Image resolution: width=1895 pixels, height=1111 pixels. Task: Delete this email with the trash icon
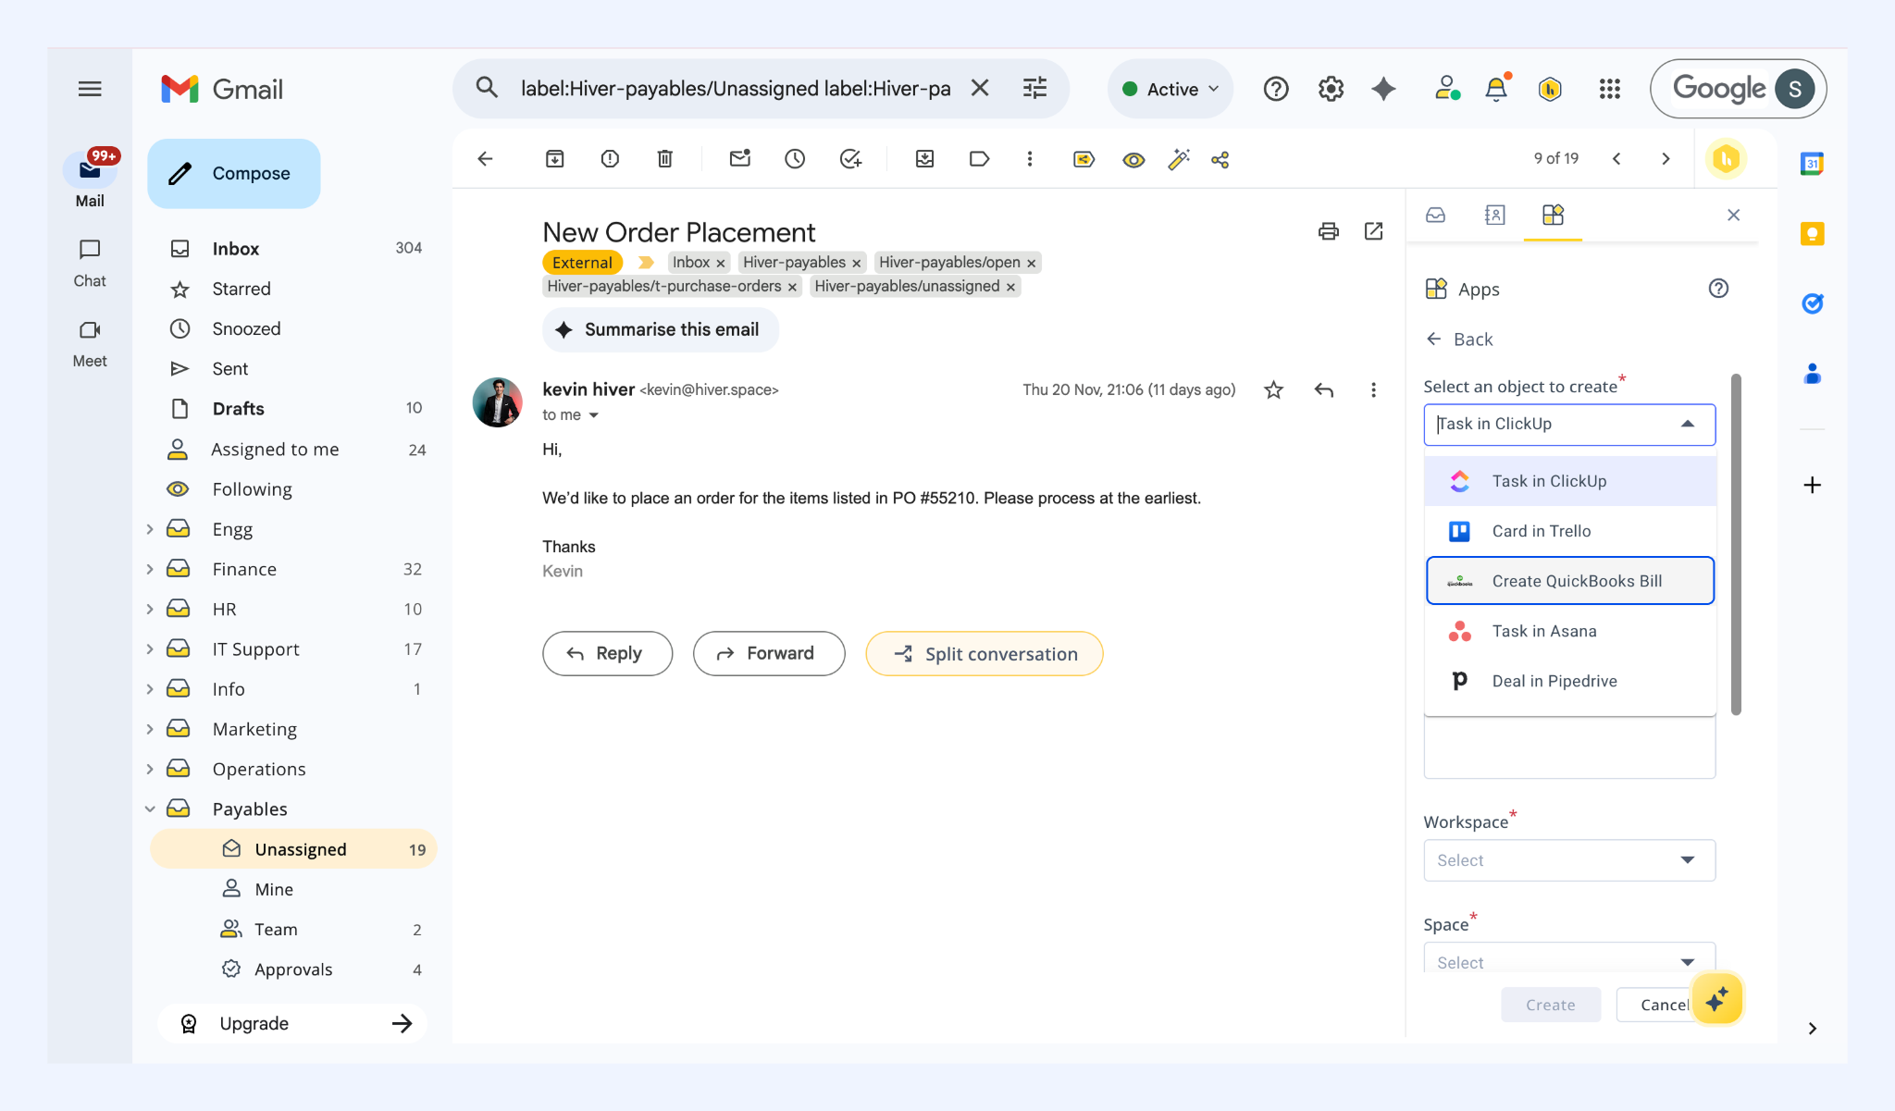click(664, 159)
